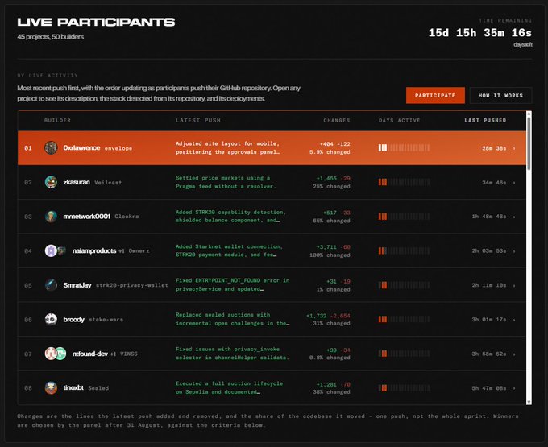Viewport: 548px width, 447px height.
Task: Expand the ntfound-dev row chevron
Action: point(514,354)
